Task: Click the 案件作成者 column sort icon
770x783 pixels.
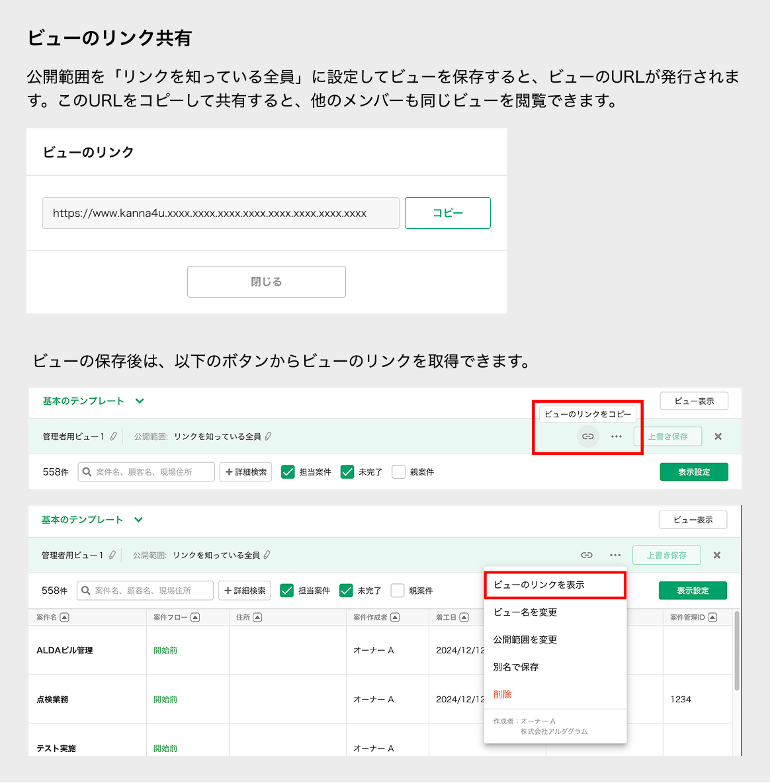Action: click(x=395, y=618)
